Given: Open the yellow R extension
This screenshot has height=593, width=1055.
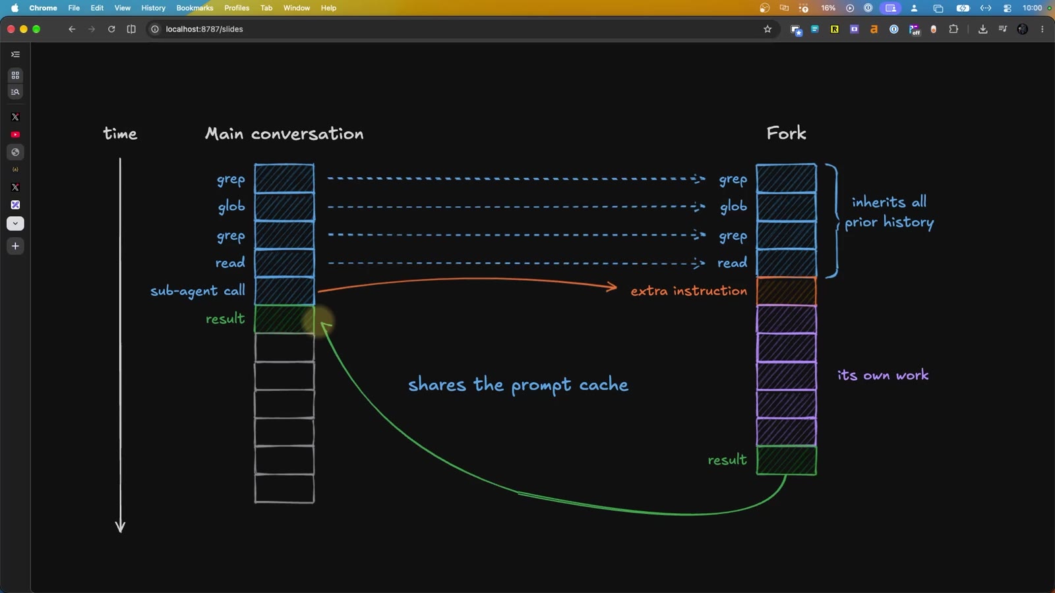Looking at the screenshot, I should (x=835, y=29).
